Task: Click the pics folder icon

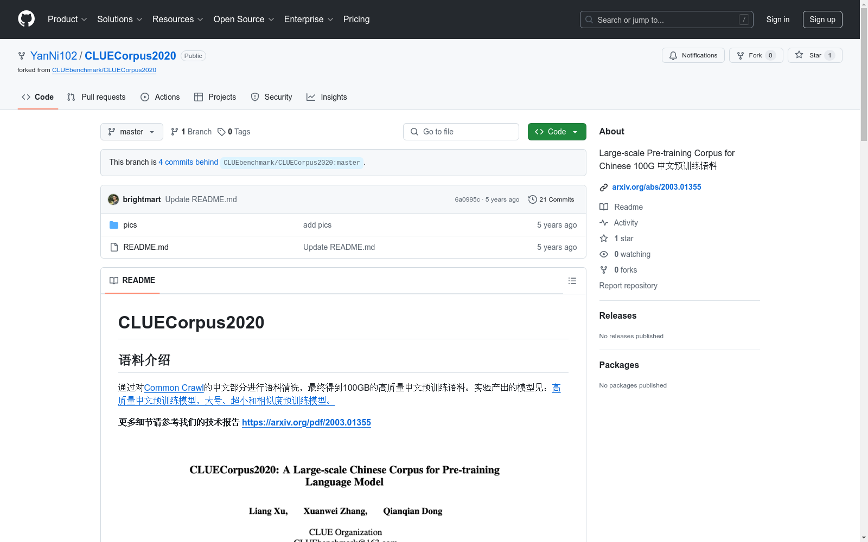Action: click(114, 225)
